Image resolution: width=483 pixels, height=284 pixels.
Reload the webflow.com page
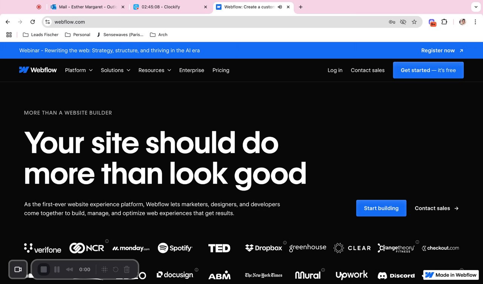[33, 22]
